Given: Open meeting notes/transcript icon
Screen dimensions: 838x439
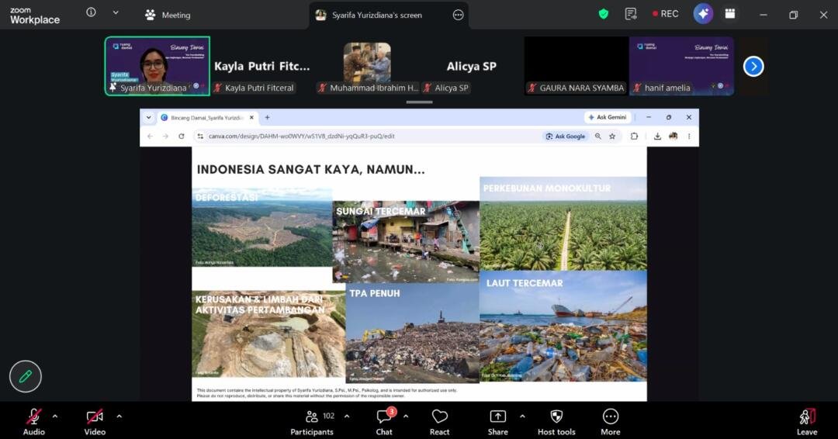Looking at the screenshot, I should (x=631, y=15).
